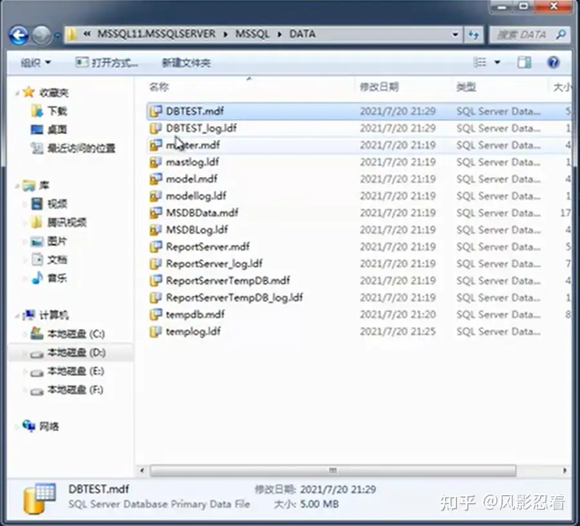Expand the 网络 tree node
This screenshot has height=526, width=580.
pos(17,427)
